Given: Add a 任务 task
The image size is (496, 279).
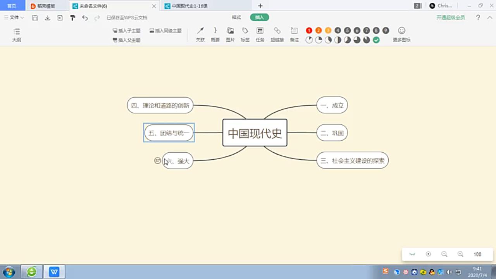Looking at the screenshot, I should (260, 35).
